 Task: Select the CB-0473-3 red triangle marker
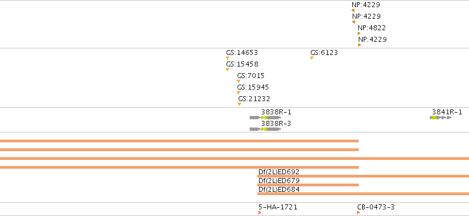click(359, 213)
